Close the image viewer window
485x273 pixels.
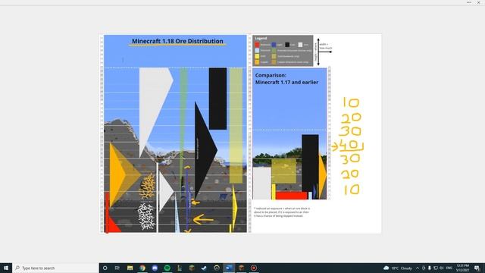[x=478, y=2]
